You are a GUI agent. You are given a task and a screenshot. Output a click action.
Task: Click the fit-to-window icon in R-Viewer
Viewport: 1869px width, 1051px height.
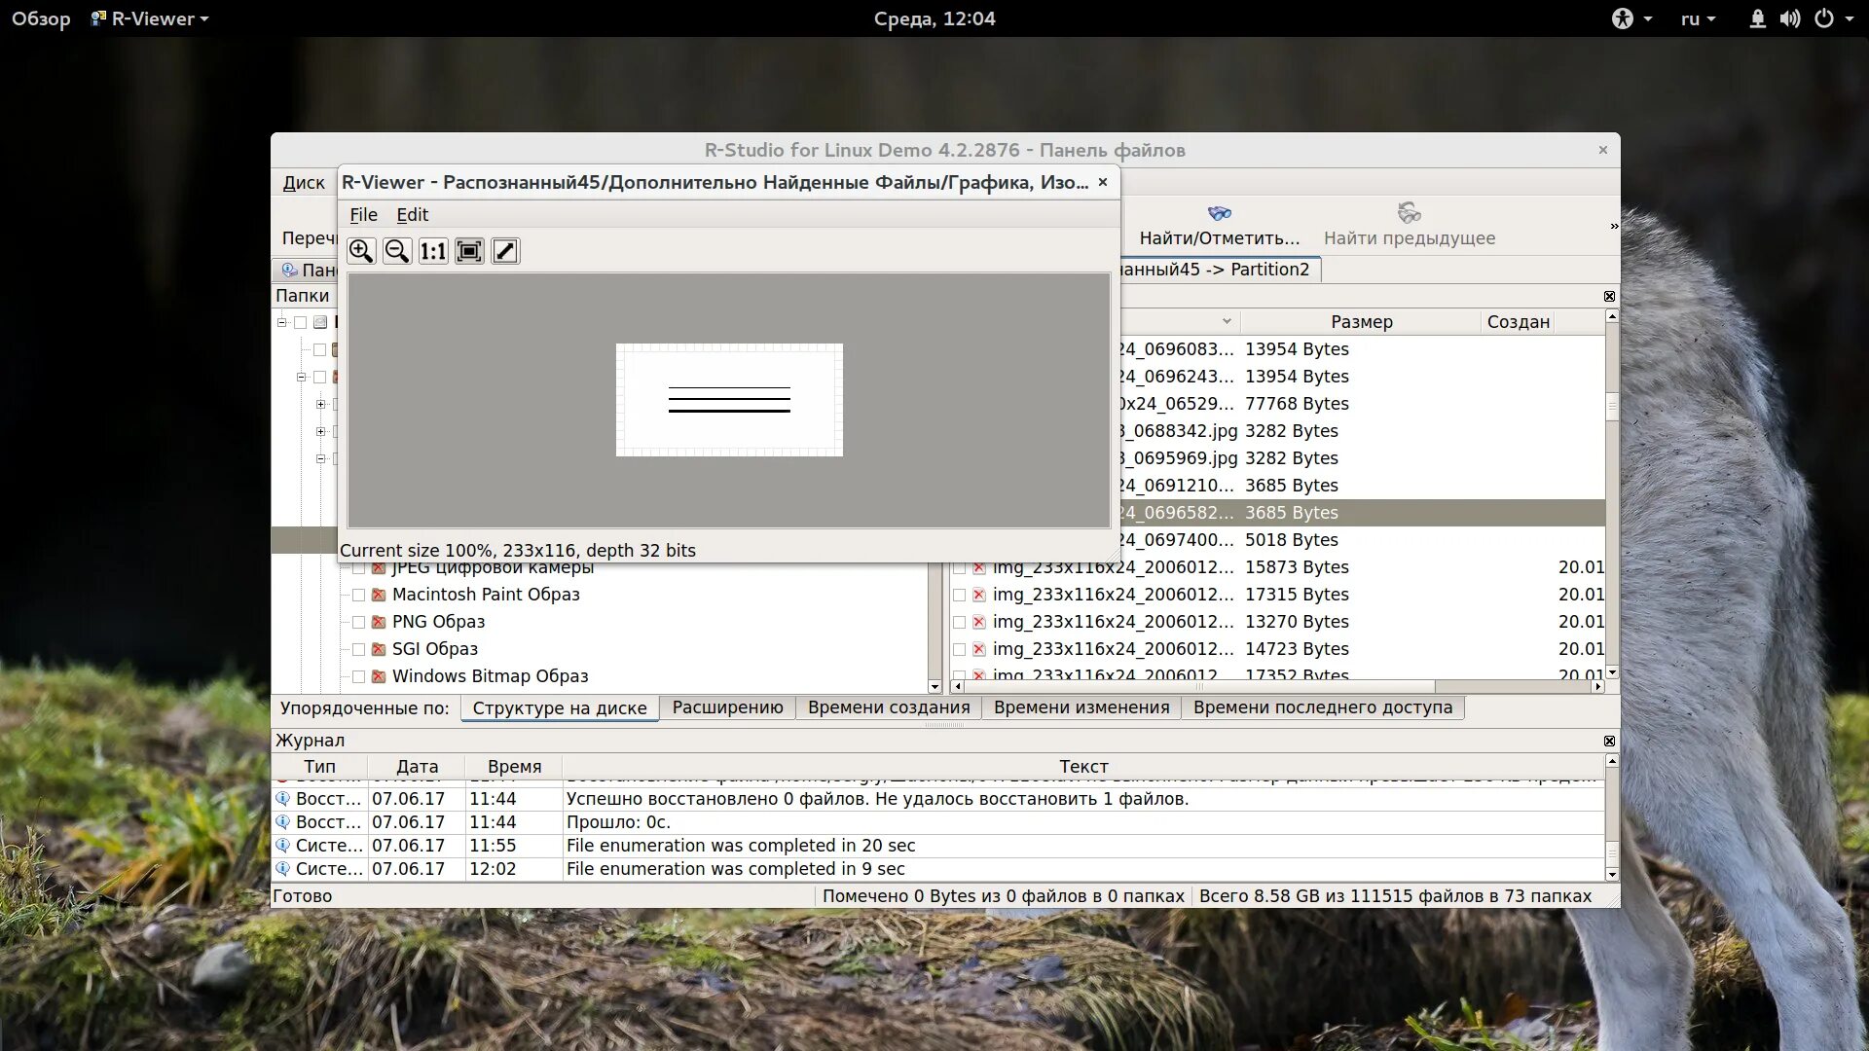469,251
